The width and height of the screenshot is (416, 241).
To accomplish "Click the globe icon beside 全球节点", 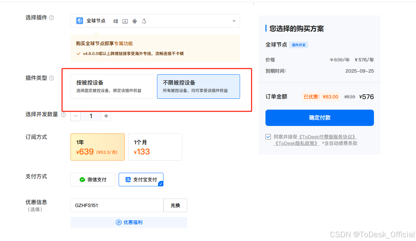I will (x=80, y=21).
